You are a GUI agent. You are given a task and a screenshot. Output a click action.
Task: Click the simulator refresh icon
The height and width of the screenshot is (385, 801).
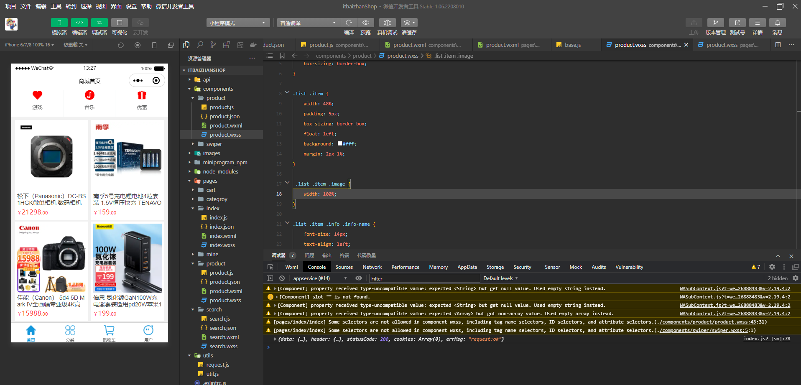click(121, 45)
